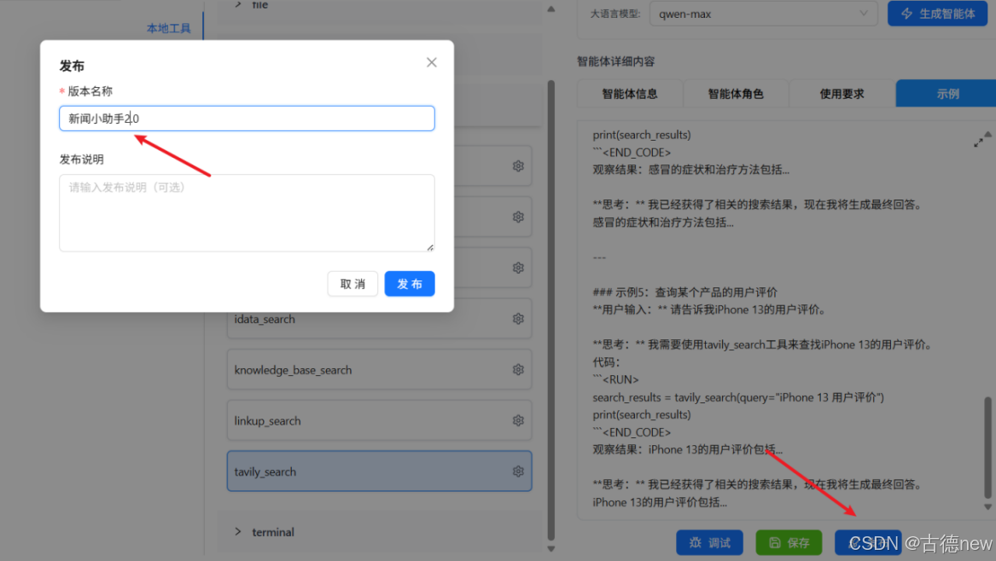996x561 pixels.
Task: Open settings gear for knowledge_base_search
Action: click(x=518, y=369)
